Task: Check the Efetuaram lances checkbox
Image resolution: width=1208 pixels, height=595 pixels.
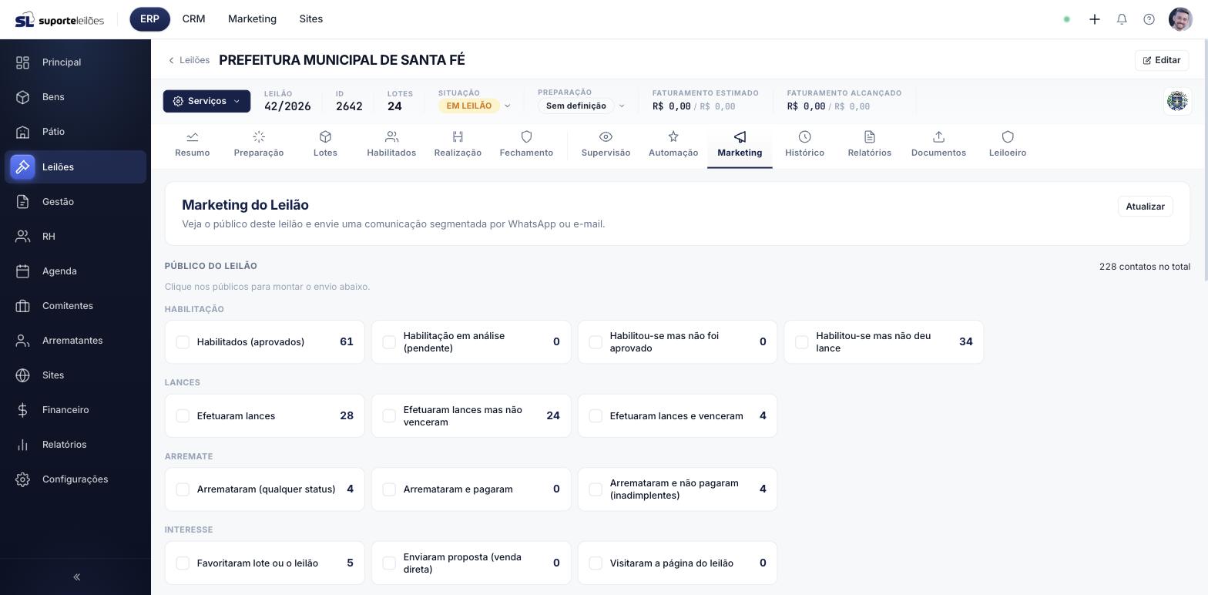Action: (x=183, y=416)
